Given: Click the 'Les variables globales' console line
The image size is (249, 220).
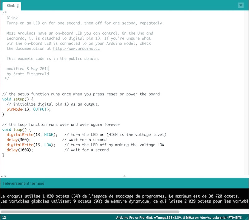Looking at the screenshot, I should click(124, 201).
